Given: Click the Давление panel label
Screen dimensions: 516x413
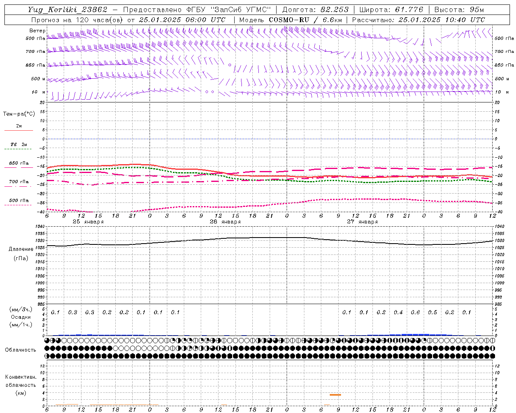Looking at the screenshot, I should (x=21, y=249).
